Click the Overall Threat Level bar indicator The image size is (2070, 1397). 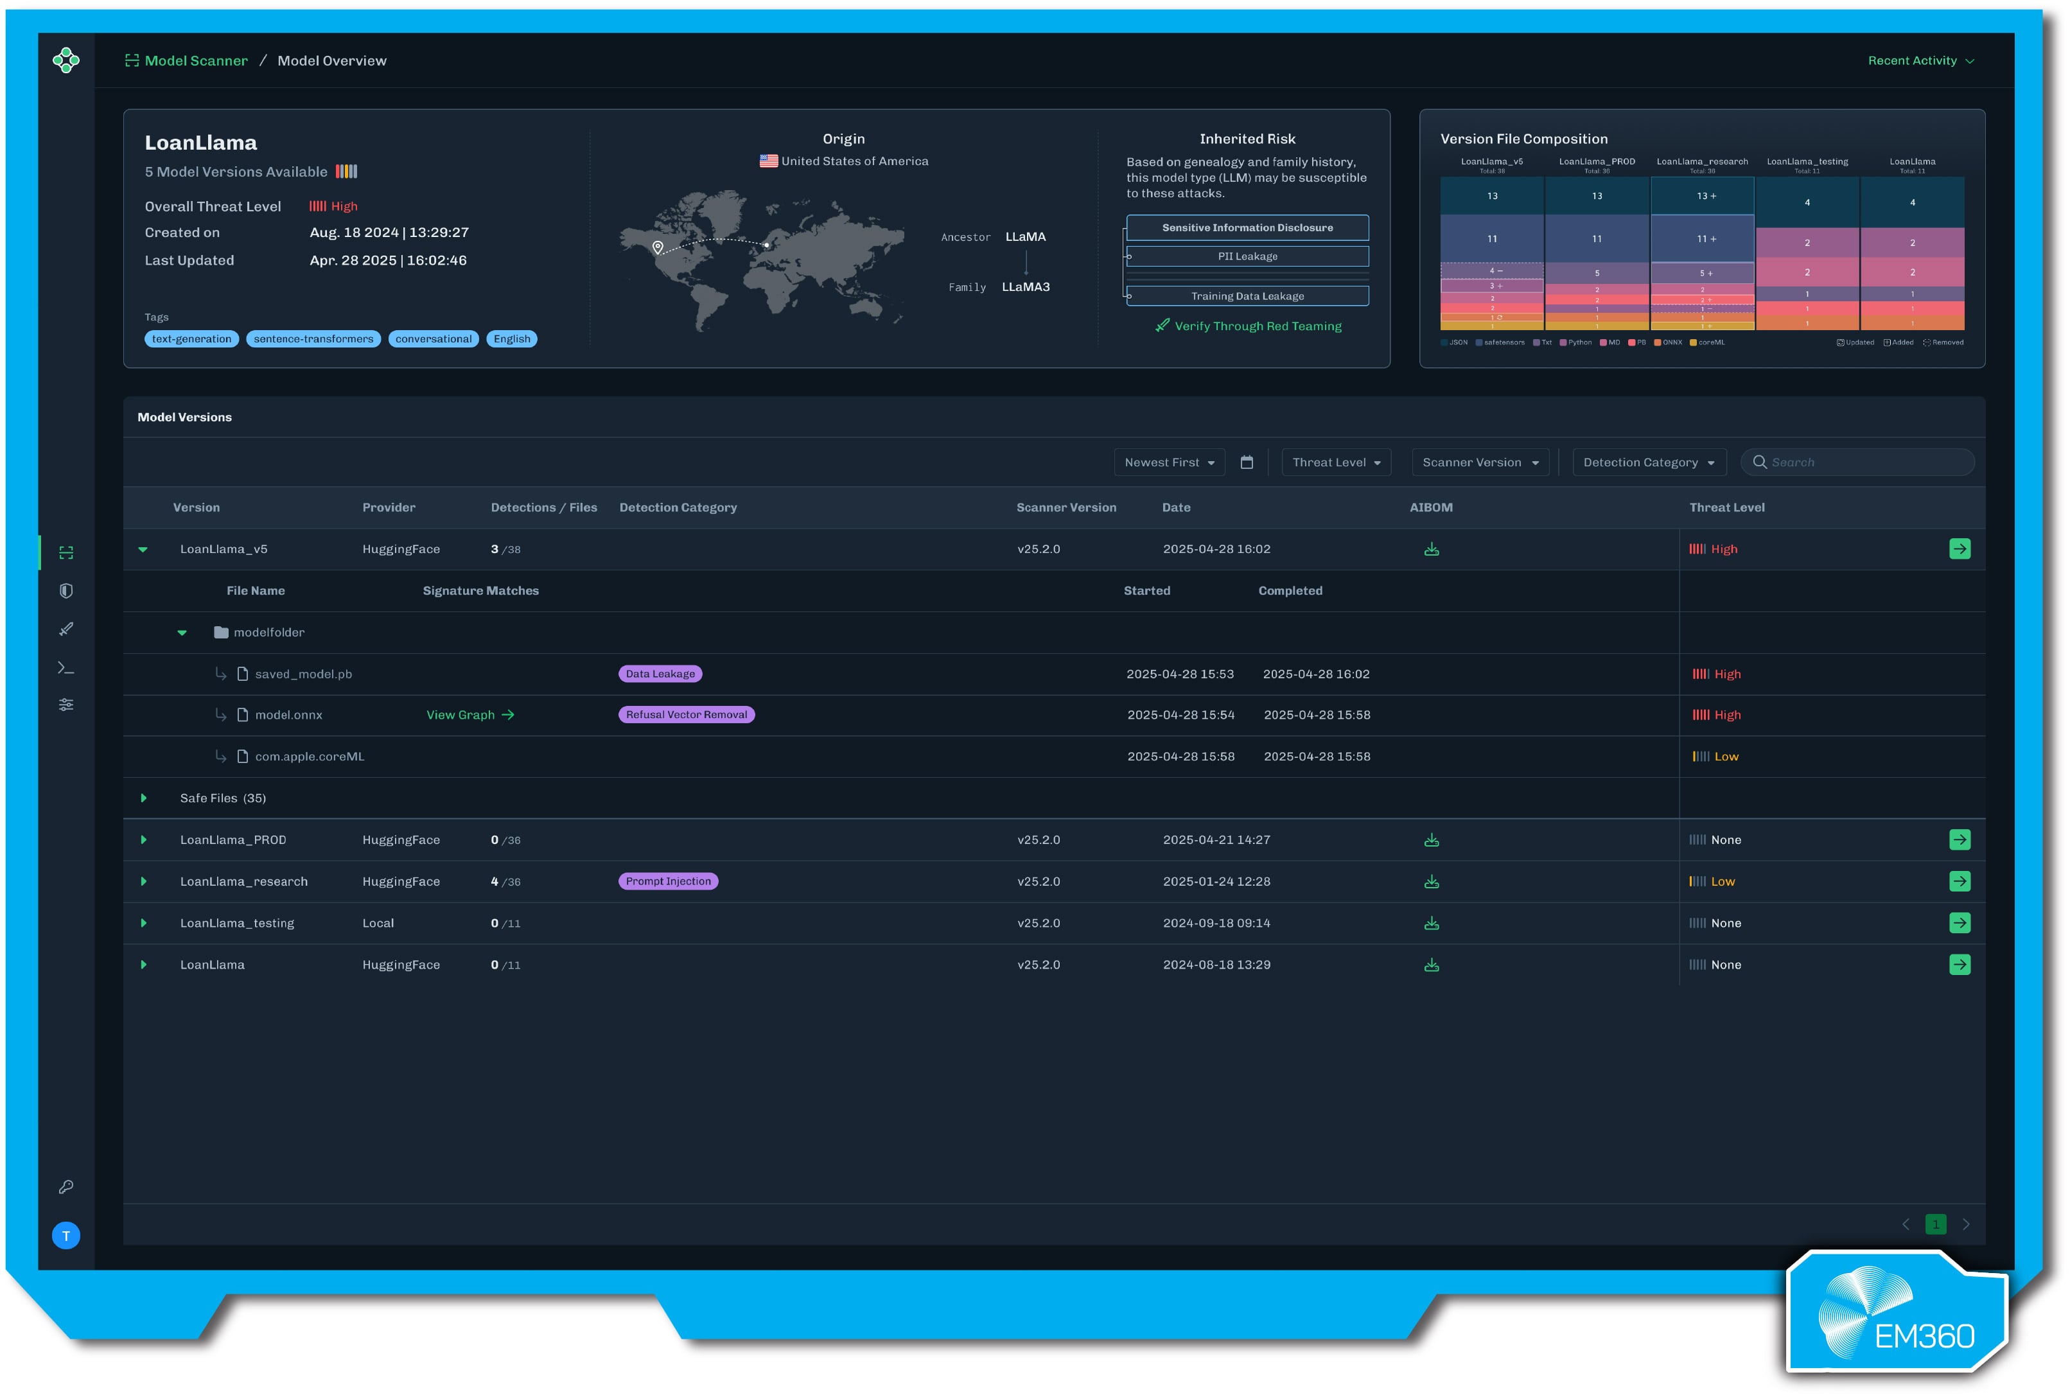pos(319,205)
